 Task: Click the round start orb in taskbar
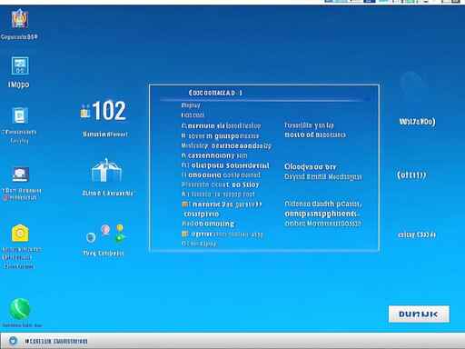point(13,341)
